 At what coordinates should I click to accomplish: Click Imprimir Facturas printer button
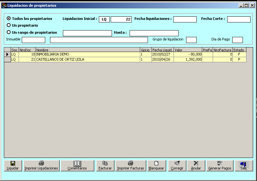point(131,166)
